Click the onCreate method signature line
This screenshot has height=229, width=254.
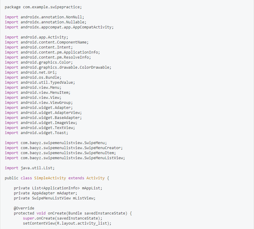(73, 213)
